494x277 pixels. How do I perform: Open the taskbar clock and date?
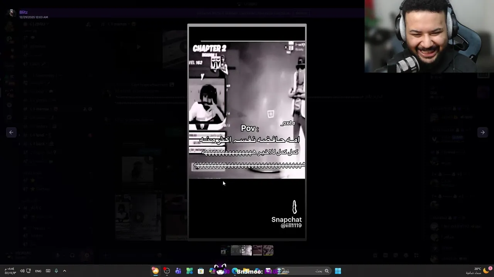coord(10,271)
